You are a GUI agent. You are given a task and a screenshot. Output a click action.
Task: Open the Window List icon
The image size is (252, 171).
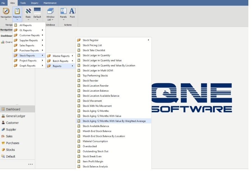point(51,11)
